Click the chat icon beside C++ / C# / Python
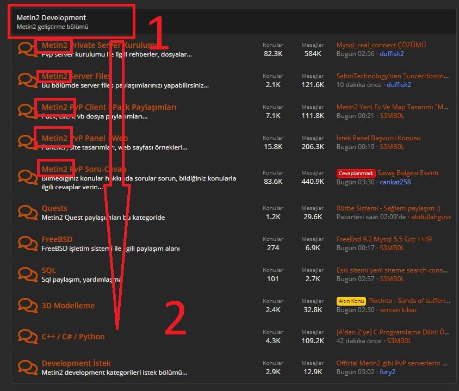Image resolution: width=459 pixels, height=391 pixels. [x=28, y=337]
